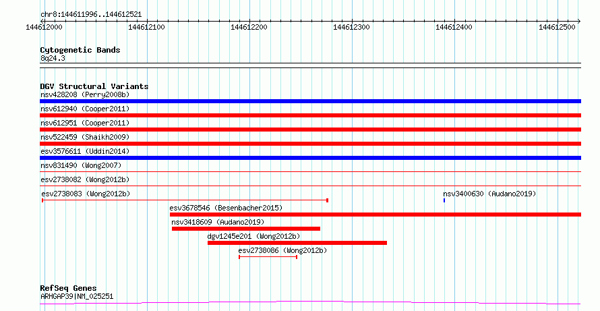Open the esv3576611 (Uddin2014) label
Screen dimensions: 600x311
tap(85, 151)
